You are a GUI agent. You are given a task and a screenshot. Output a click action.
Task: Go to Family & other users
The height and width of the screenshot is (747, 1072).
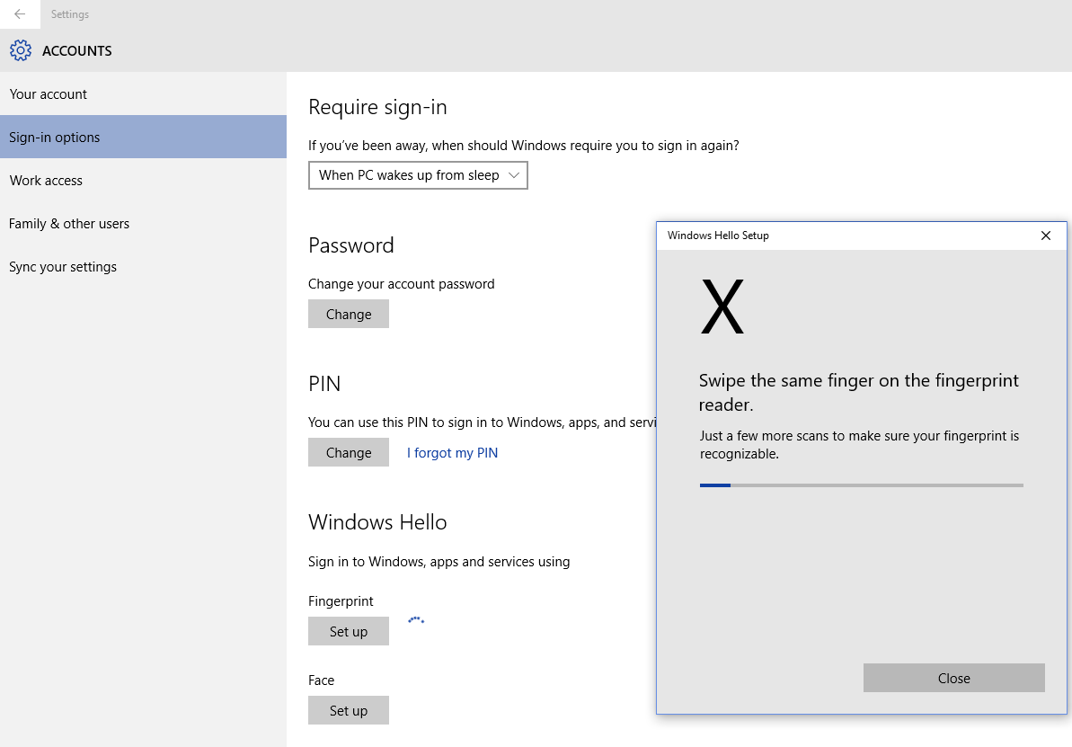tap(143, 223)
